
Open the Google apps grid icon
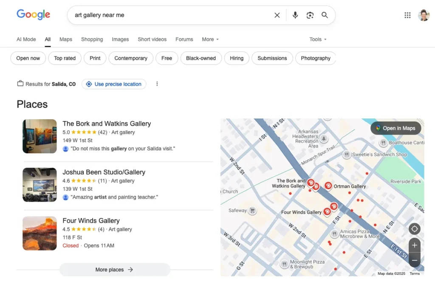coord(407,15)
